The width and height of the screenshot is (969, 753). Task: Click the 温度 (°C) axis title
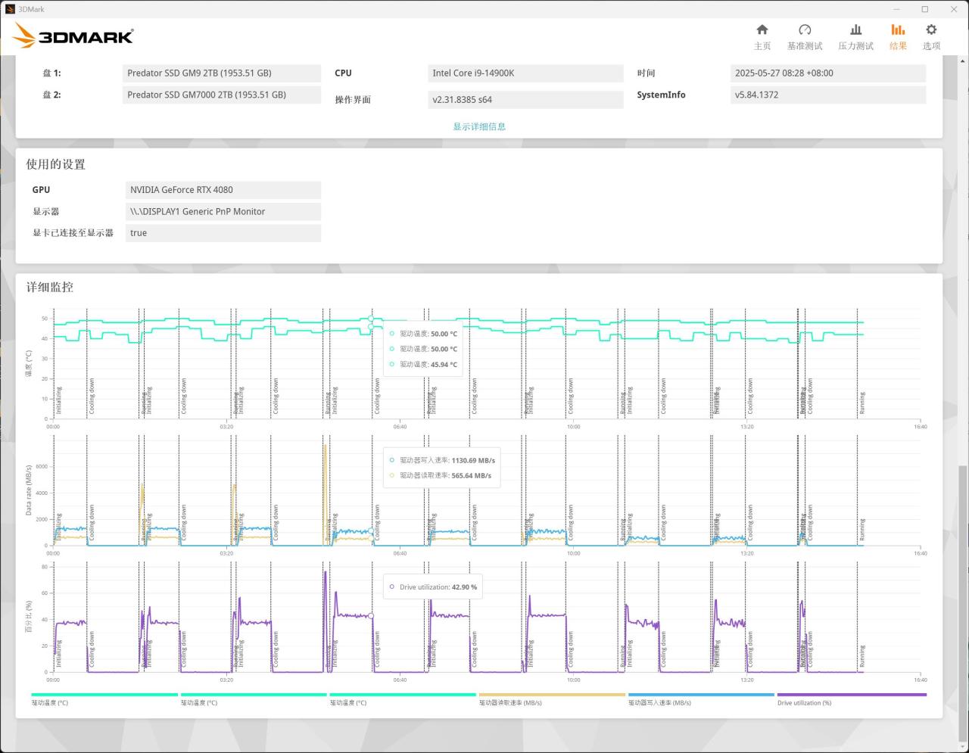[x=29, y=363]
